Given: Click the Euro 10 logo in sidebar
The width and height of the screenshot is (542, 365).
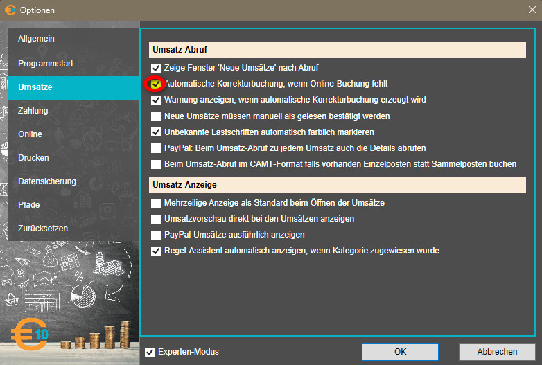Looking at the screenshot, I should pos(29,335).
